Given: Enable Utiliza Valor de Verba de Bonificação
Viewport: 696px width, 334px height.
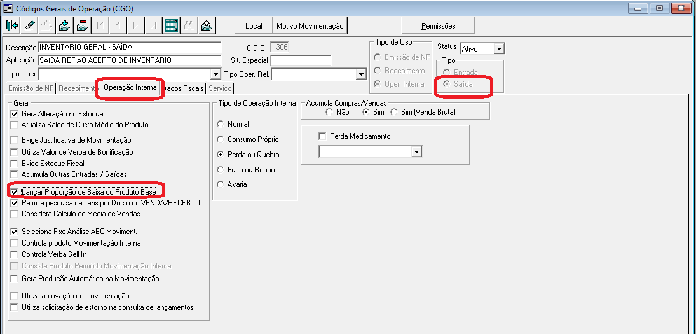Looking at the screenshot, I should click(x=15, y=152).
